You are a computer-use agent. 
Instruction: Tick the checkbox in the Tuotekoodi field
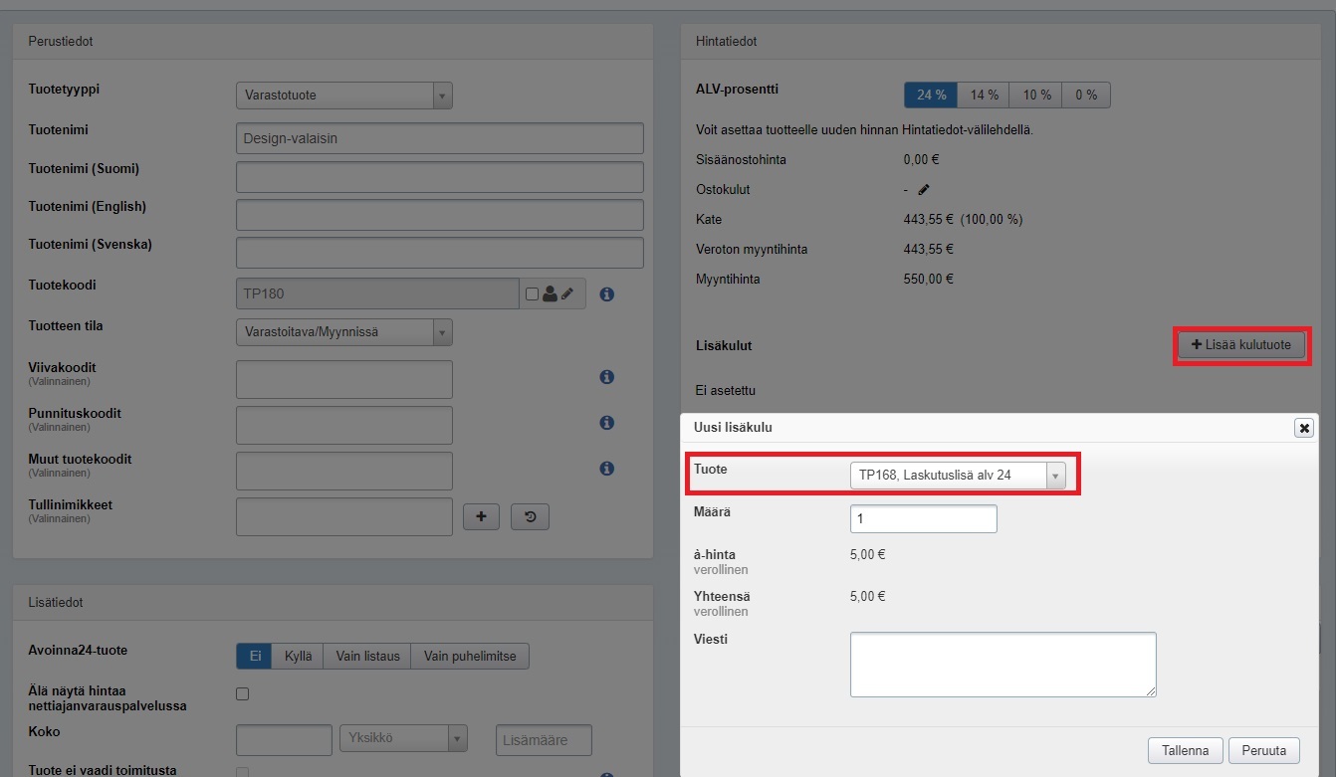pyautogui.click(x=532, y=294)
